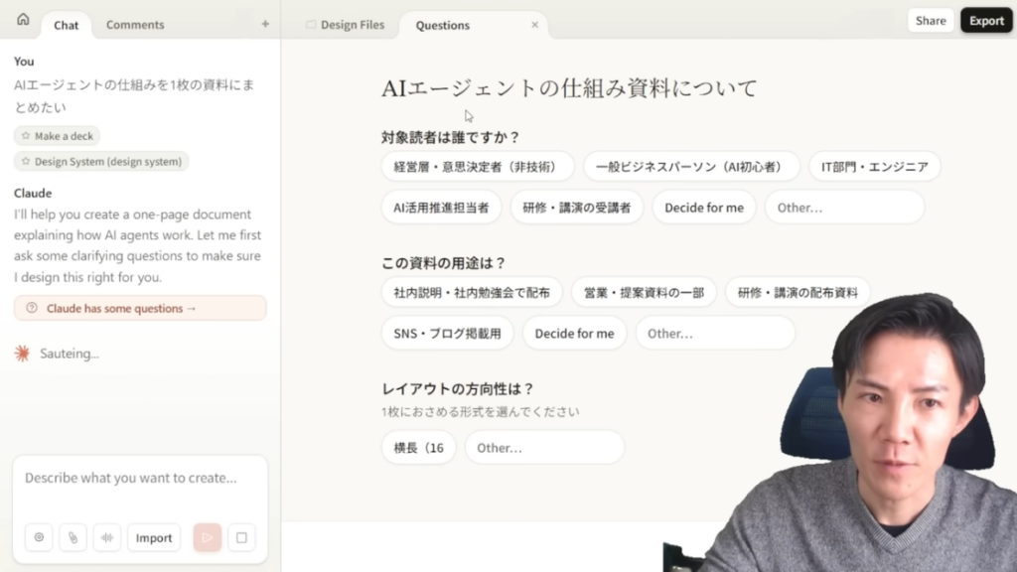Image resolution: width=1017 pixels, height=572 pixels.
Task: Switch to the Comments tab
Action: 134,25
